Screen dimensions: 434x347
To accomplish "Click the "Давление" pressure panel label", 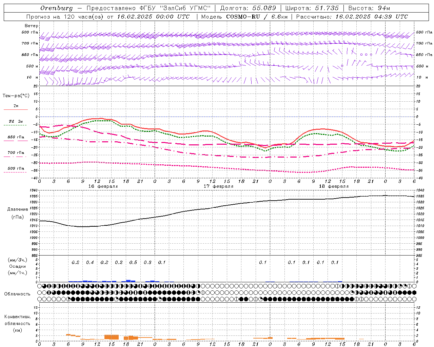I will coord(18,209).
